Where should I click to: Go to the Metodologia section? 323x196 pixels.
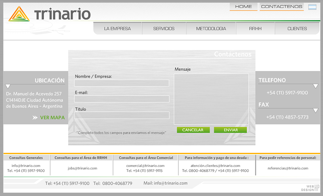point(211,29)
